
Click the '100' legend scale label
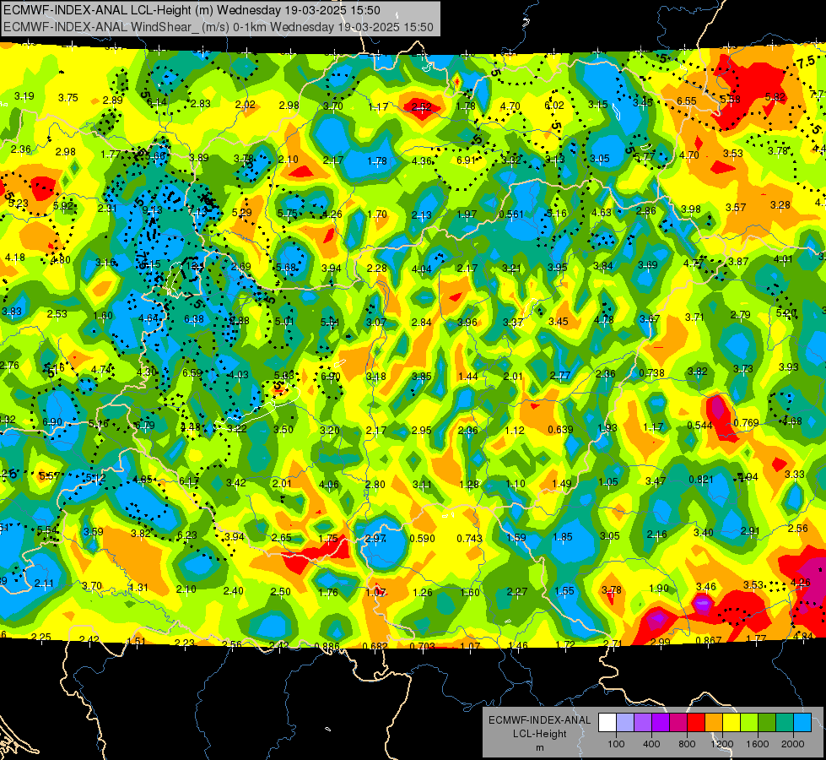point(616,744)
